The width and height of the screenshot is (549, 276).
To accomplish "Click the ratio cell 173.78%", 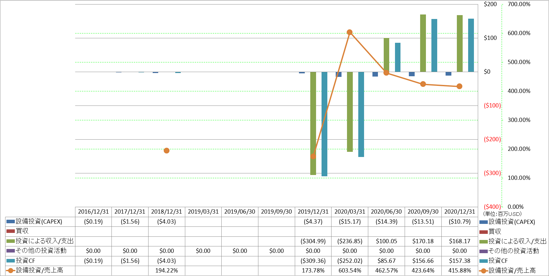I will [313, 271].
